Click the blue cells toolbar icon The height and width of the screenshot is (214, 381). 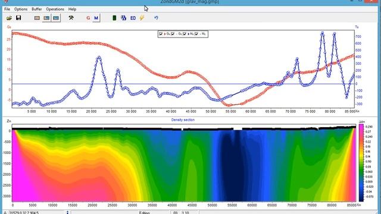pos(123,18)
